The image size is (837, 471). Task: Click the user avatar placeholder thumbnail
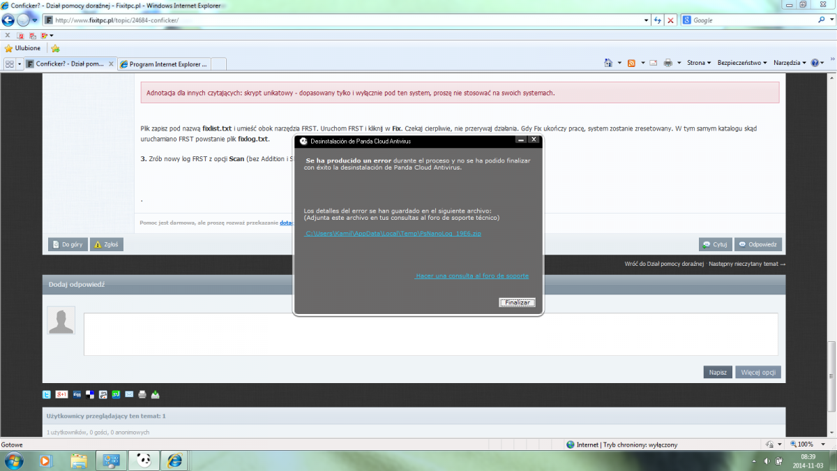[61, 320]
